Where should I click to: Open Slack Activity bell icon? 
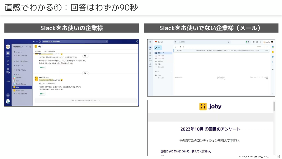click(8, 69)
